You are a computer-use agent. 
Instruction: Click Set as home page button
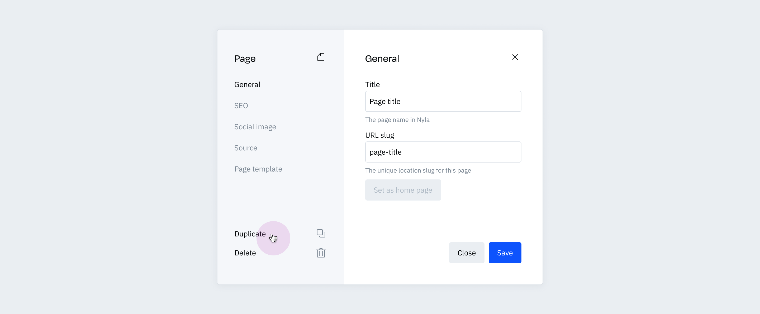(x=403, y=190)
